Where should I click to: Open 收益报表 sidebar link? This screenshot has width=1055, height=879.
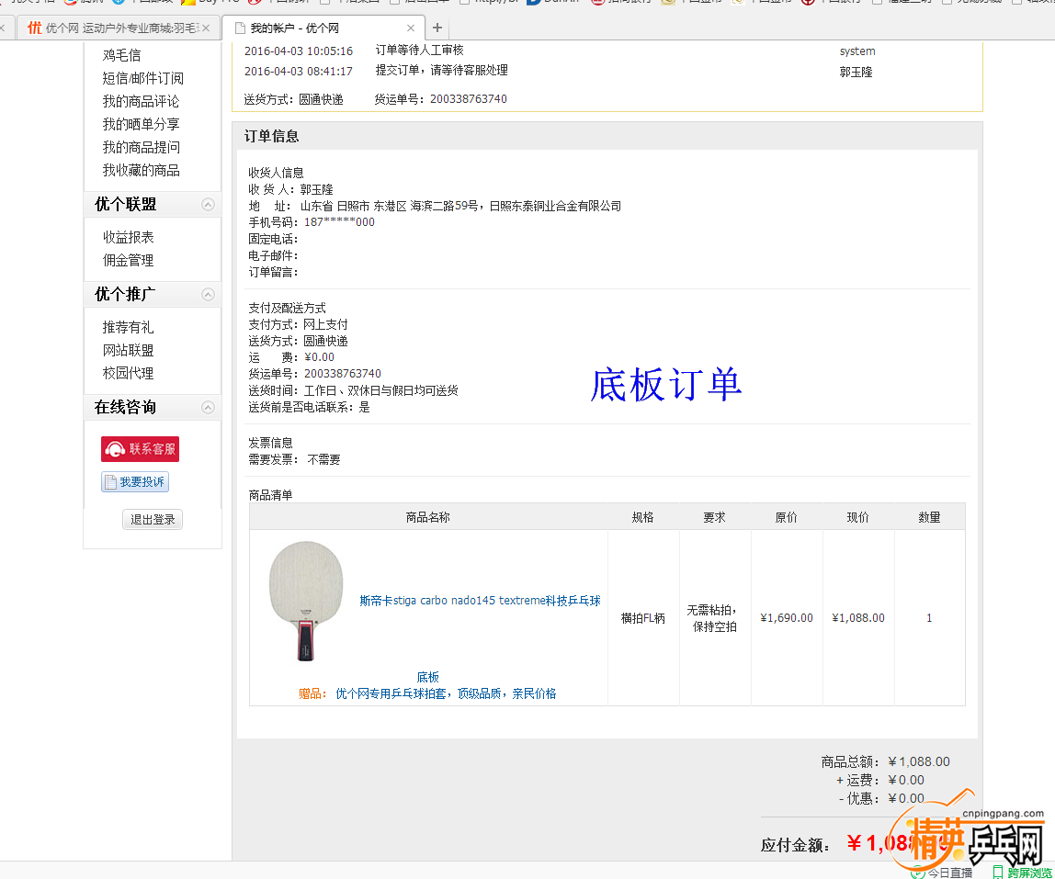pos(128,237)
